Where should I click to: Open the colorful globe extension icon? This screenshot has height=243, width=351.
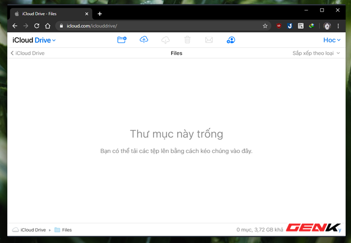(x=312, y=26)
